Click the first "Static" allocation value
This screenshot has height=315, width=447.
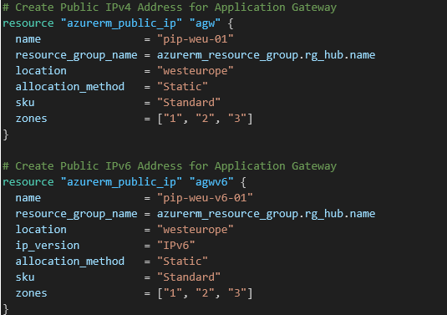pos(182,86)
